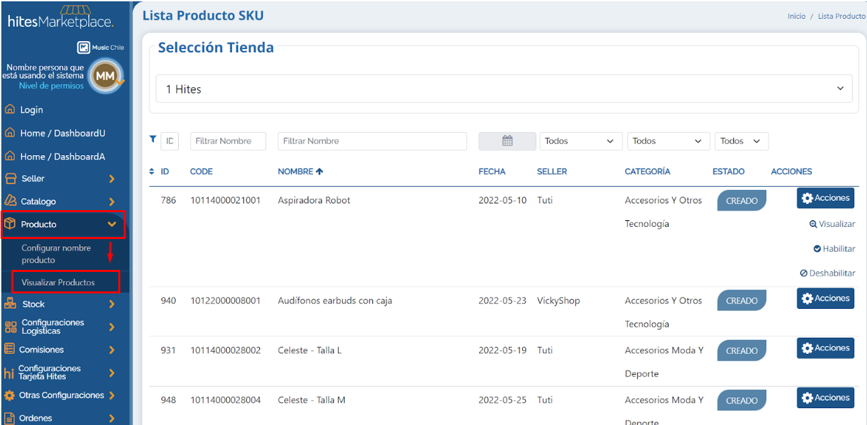Click the Seller store icon in sidebar

[x=10, y=179]
